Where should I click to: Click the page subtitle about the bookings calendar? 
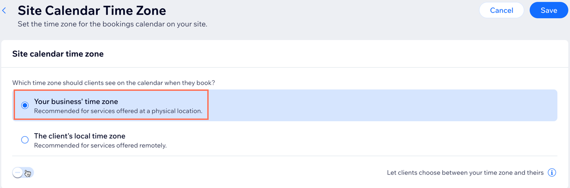[x=112, y=24]
